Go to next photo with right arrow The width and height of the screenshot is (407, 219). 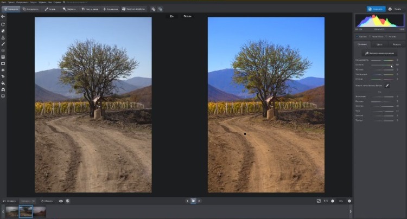[199, 201]
